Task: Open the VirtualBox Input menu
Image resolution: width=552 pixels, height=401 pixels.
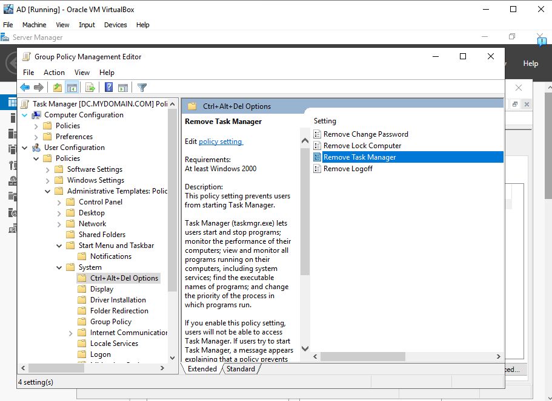Action: click(x=87, y=25)
